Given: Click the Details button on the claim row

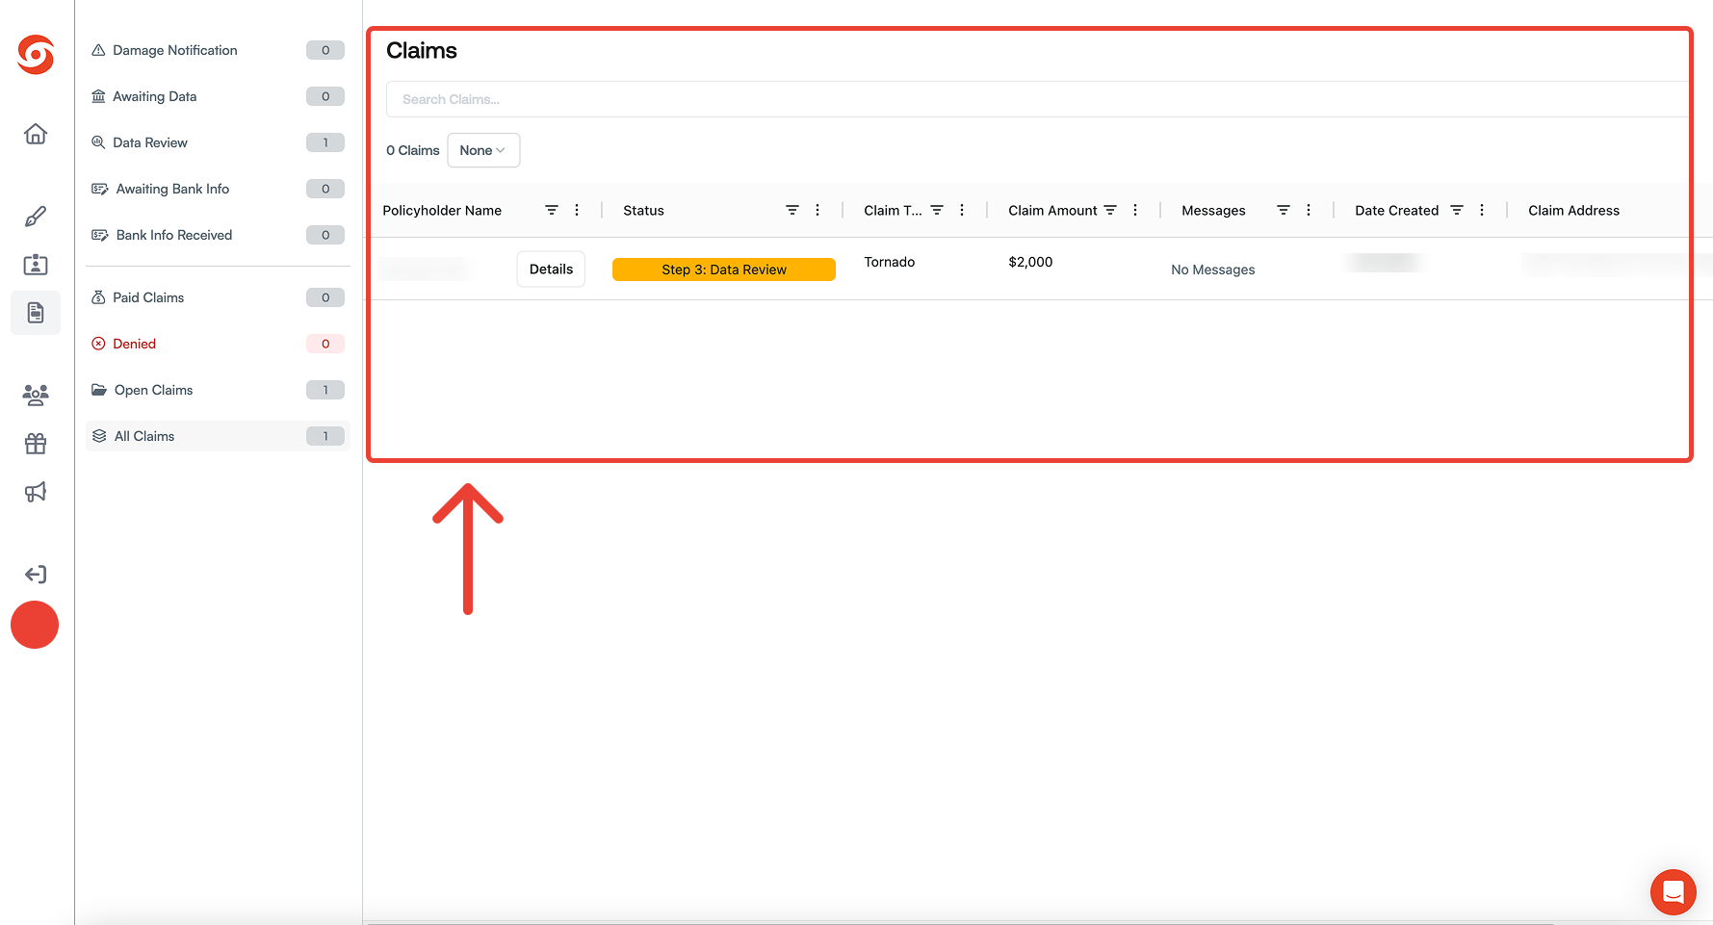Looking at the screenshot, I should click(550, 269).
